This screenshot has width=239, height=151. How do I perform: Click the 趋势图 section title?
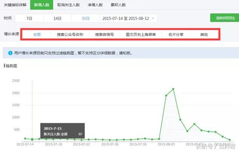coord(11,66)
